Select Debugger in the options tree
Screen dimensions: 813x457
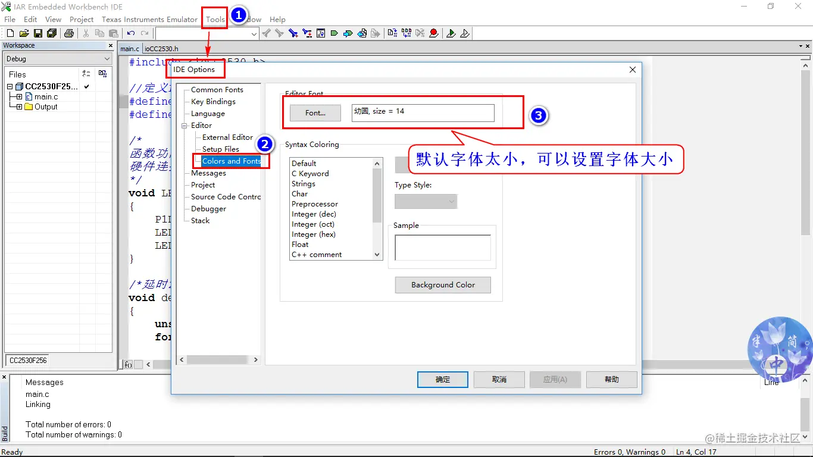tap(208, 209)
